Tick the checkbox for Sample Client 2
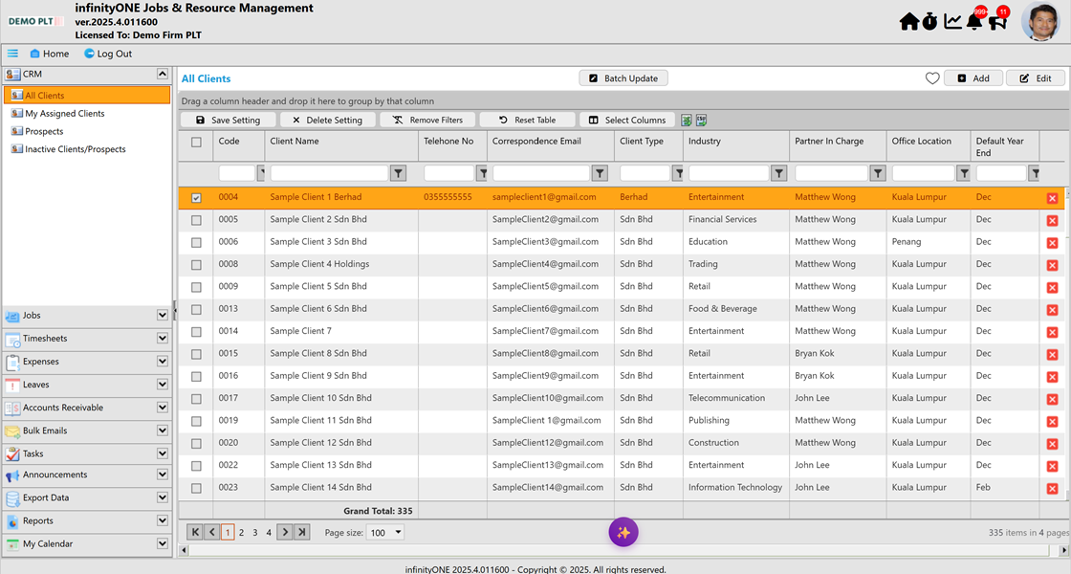Screen dimensions: 1071x574 click(196, 219)
